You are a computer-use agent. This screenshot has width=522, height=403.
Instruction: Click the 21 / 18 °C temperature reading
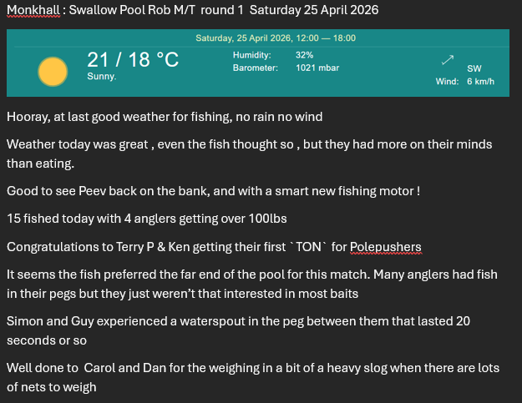[132, 60]
